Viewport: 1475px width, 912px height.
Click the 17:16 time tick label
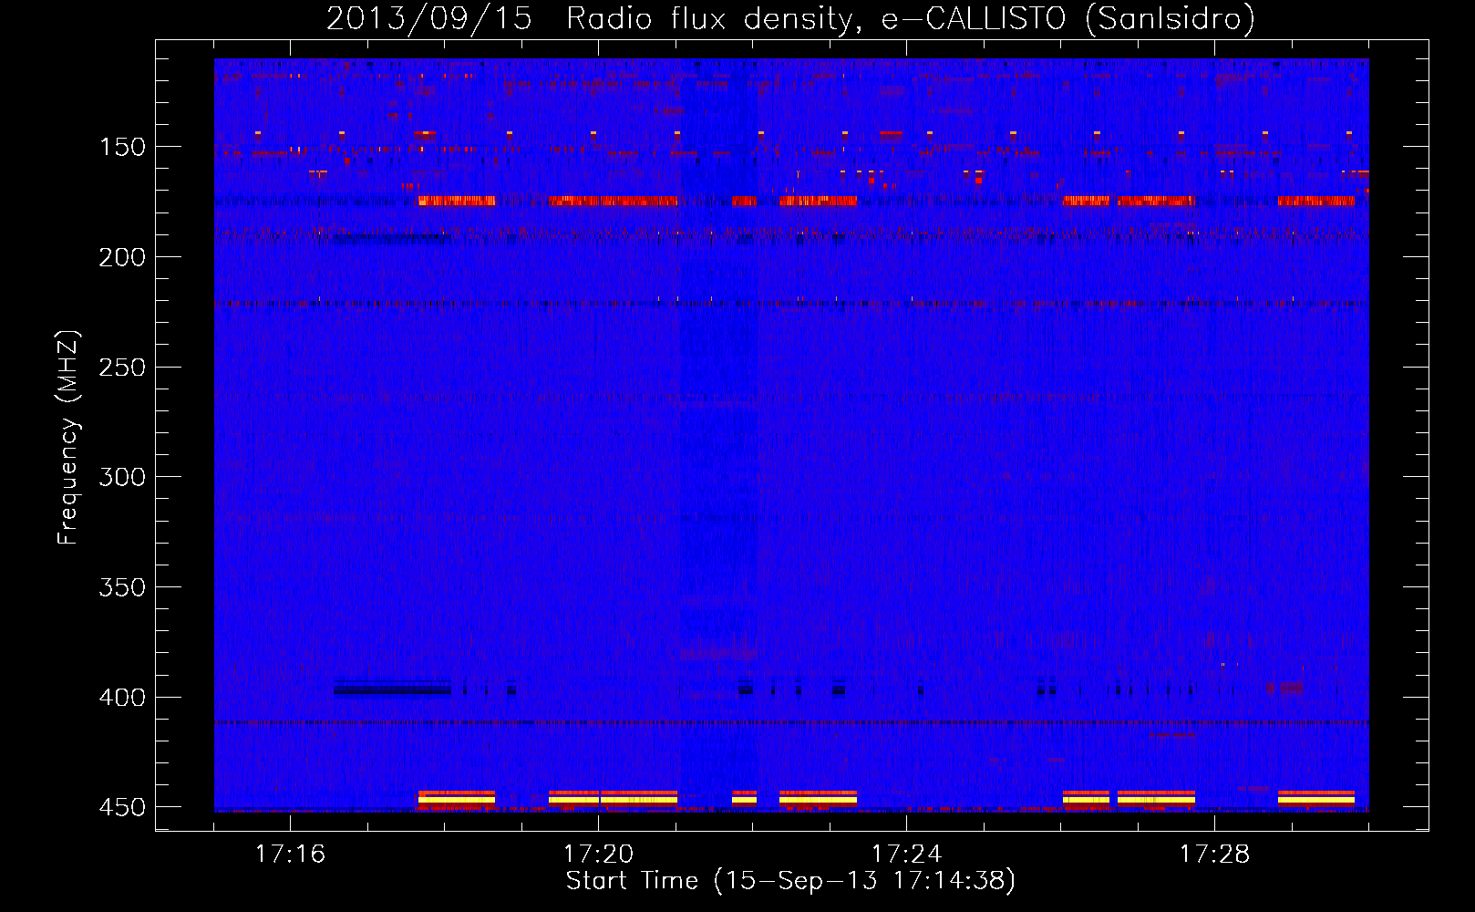tap(290, 854)
